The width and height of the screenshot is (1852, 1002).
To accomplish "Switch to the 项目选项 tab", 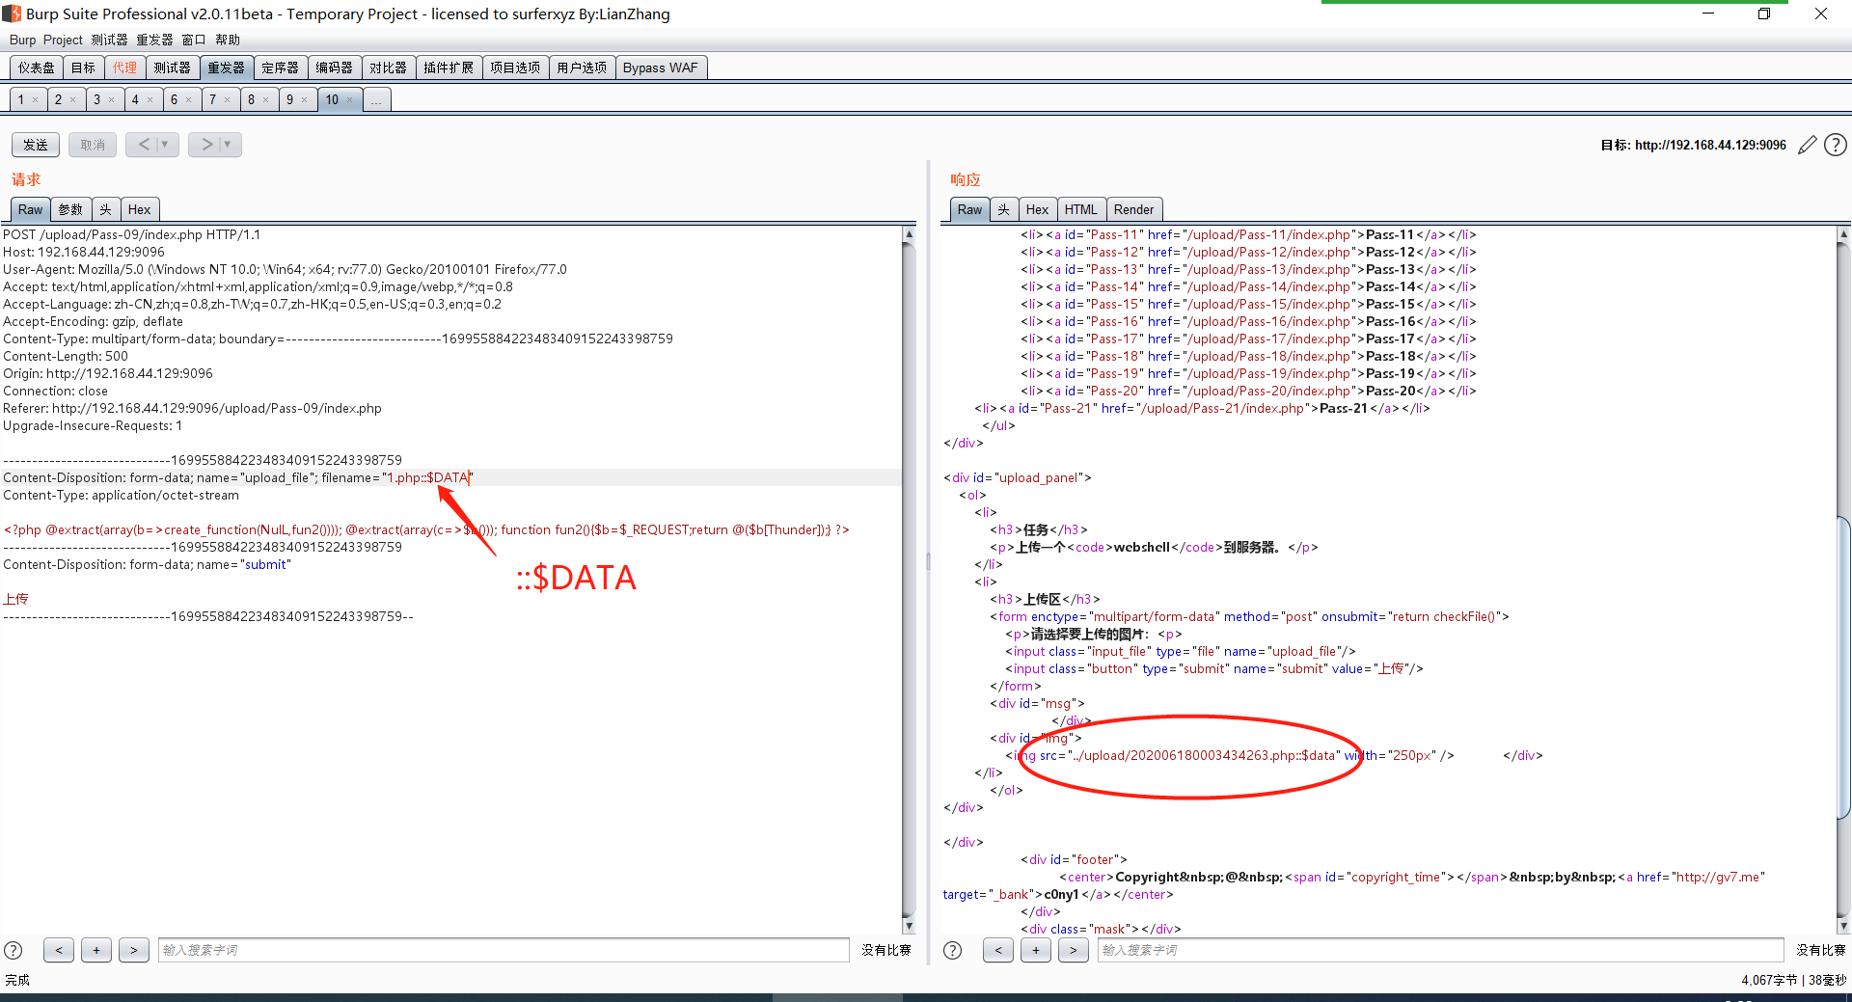I will (515, 68).
